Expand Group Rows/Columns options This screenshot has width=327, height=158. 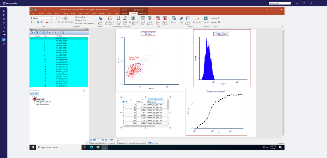[x=94, y=24]
